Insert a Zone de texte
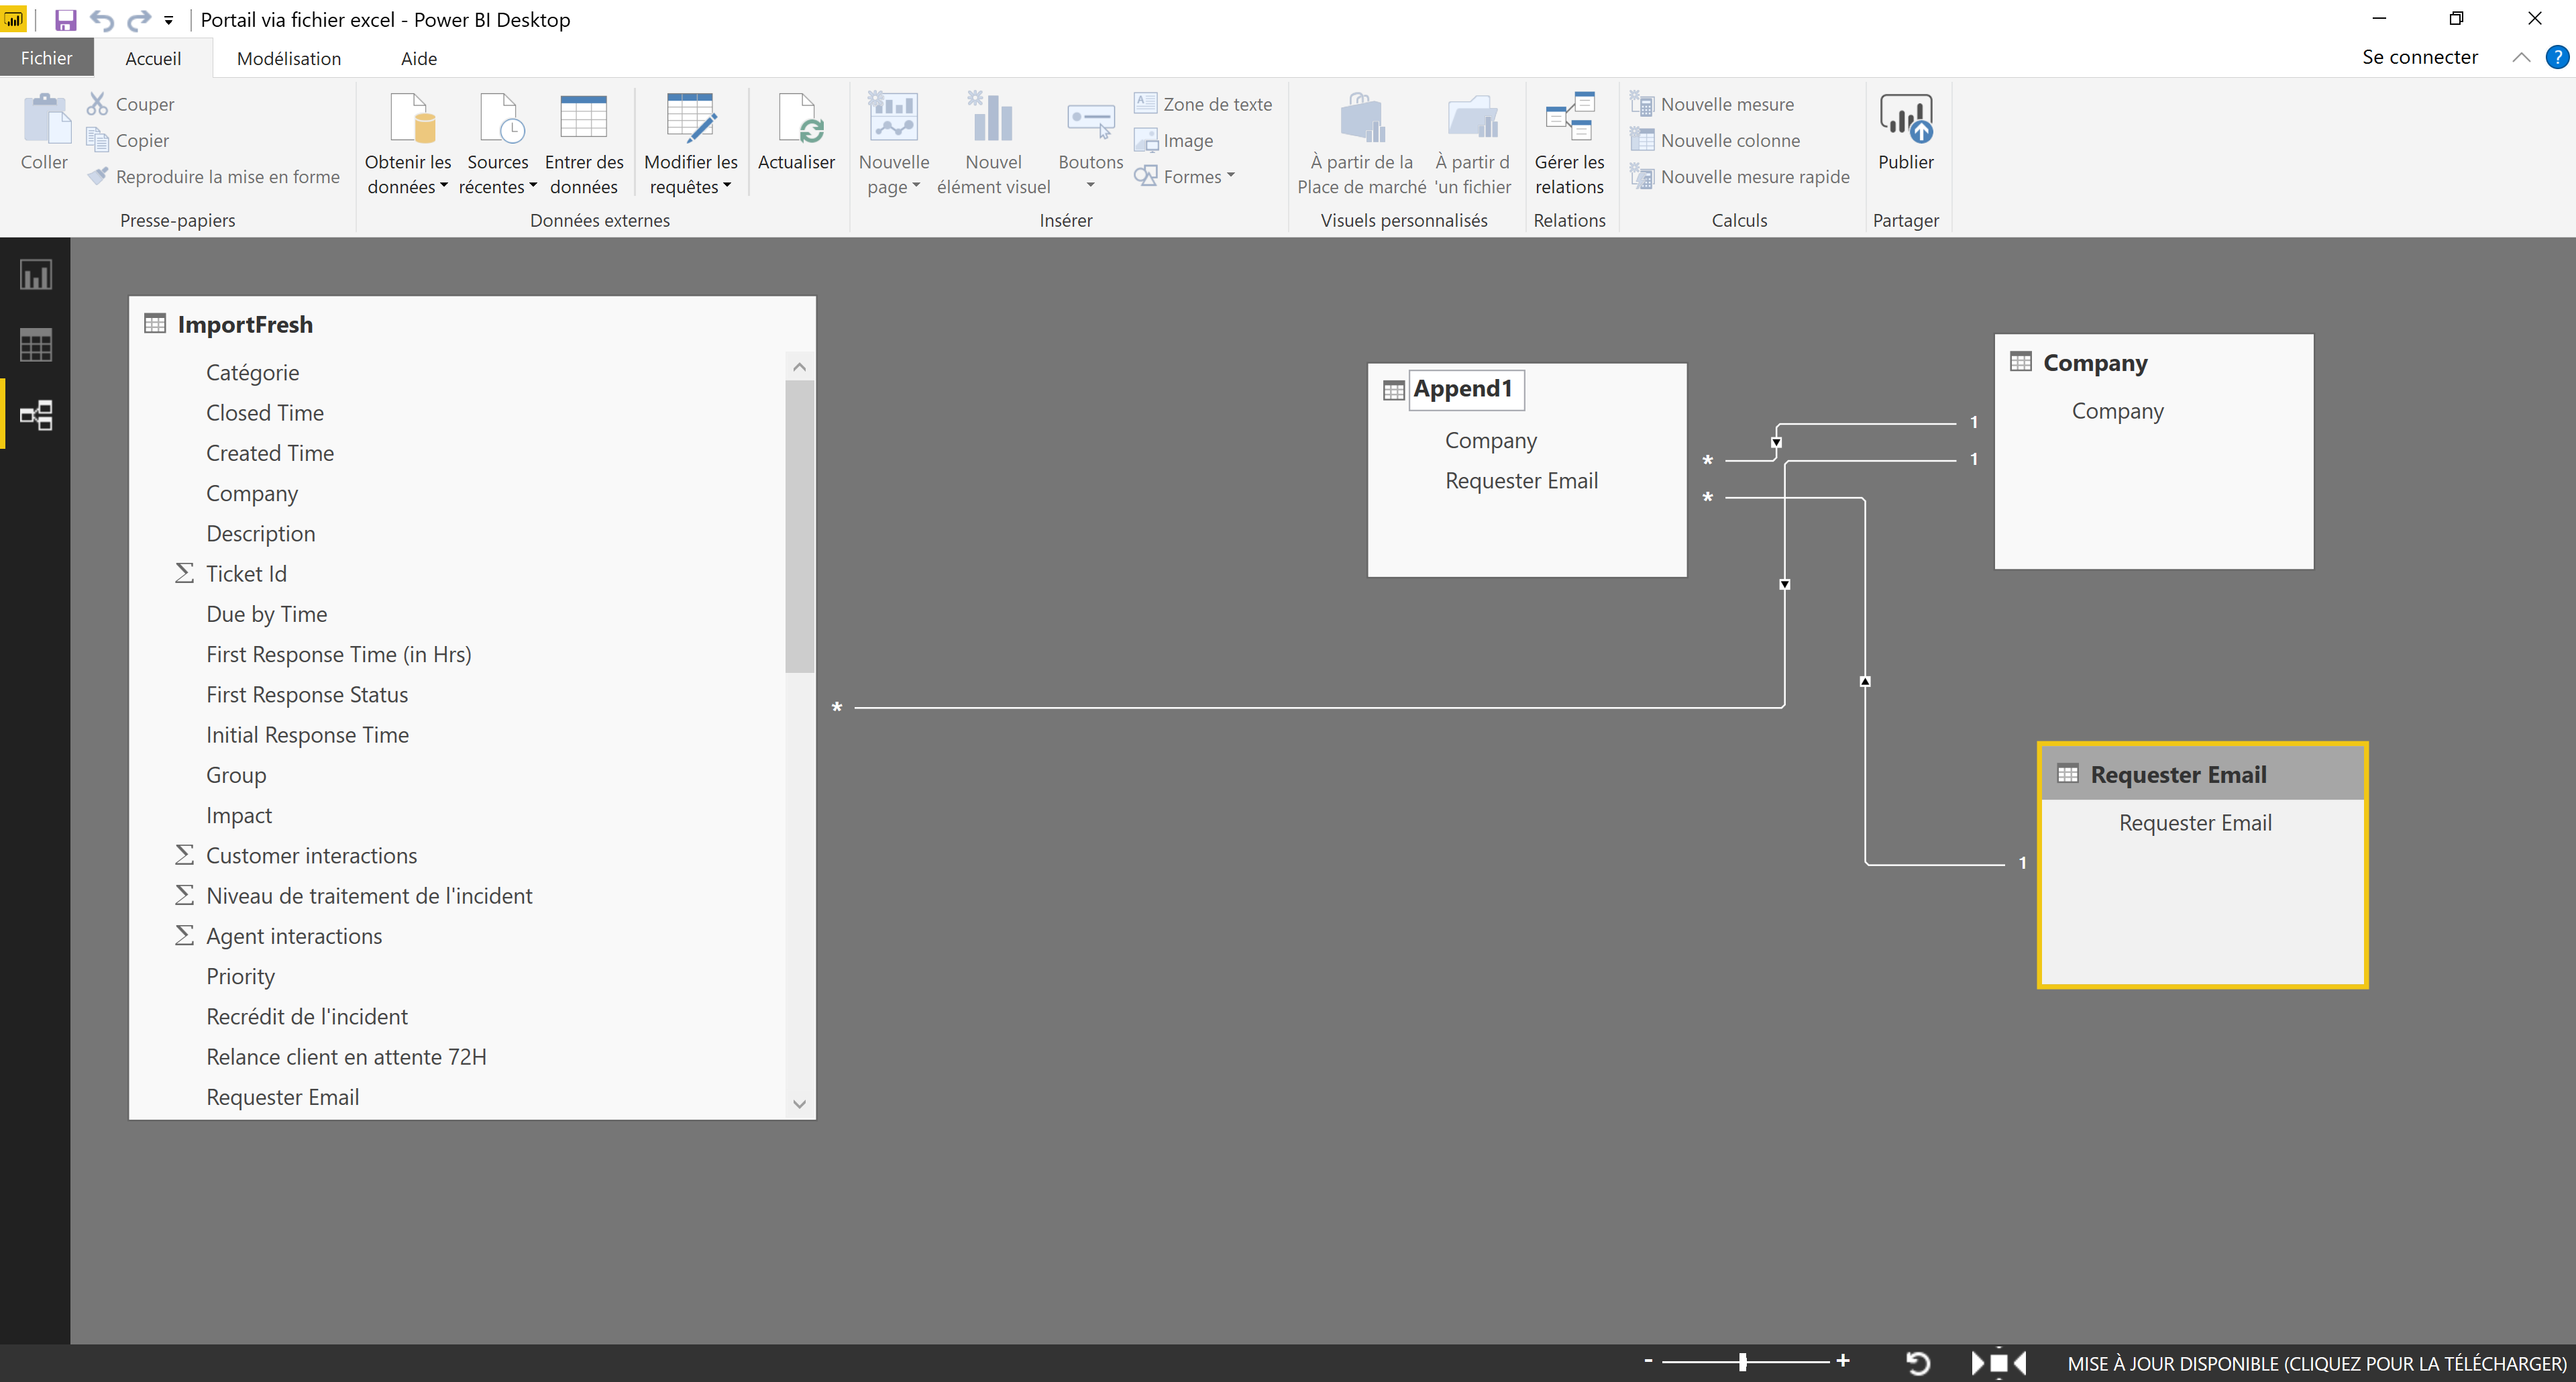This screenshot has height=1382, width=2576. tap(1203, 104)
